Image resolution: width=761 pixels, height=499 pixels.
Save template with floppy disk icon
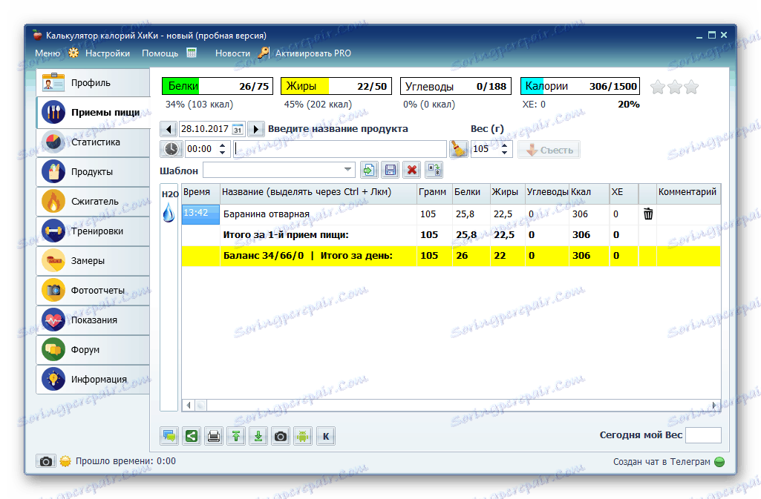391,170
